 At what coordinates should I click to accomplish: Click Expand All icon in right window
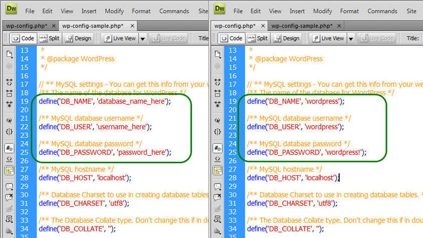click(218, 105)
